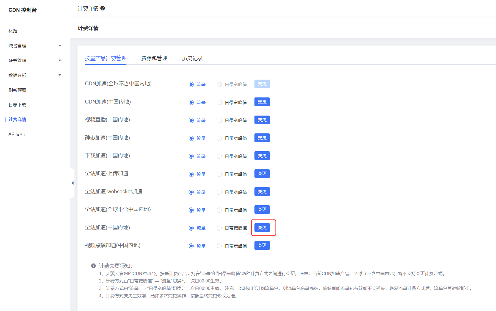Click 变更 for 视频直播(中国内地)

pyautogui.click(x=262, y=120)
